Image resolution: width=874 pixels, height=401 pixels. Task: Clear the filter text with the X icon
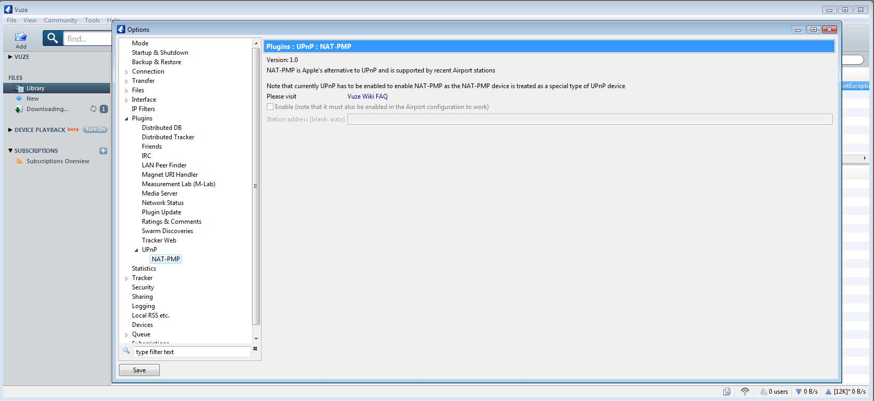click(x=255, y=349)
